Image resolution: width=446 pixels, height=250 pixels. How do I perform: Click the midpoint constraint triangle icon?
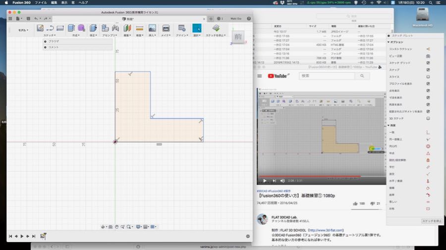pos(428,153)
